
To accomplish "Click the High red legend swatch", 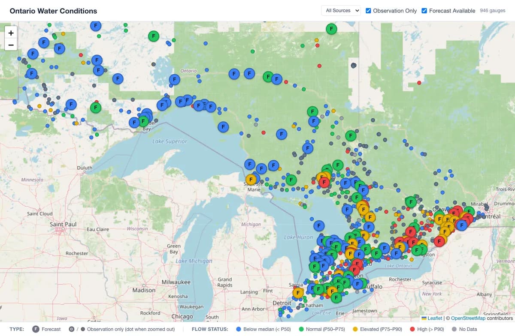I will 412,329.
